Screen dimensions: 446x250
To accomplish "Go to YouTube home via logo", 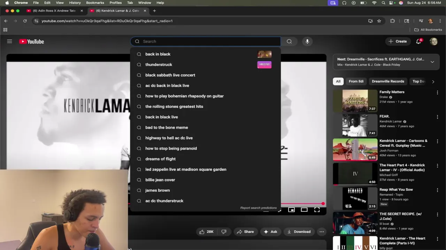I will pos(31,41).
